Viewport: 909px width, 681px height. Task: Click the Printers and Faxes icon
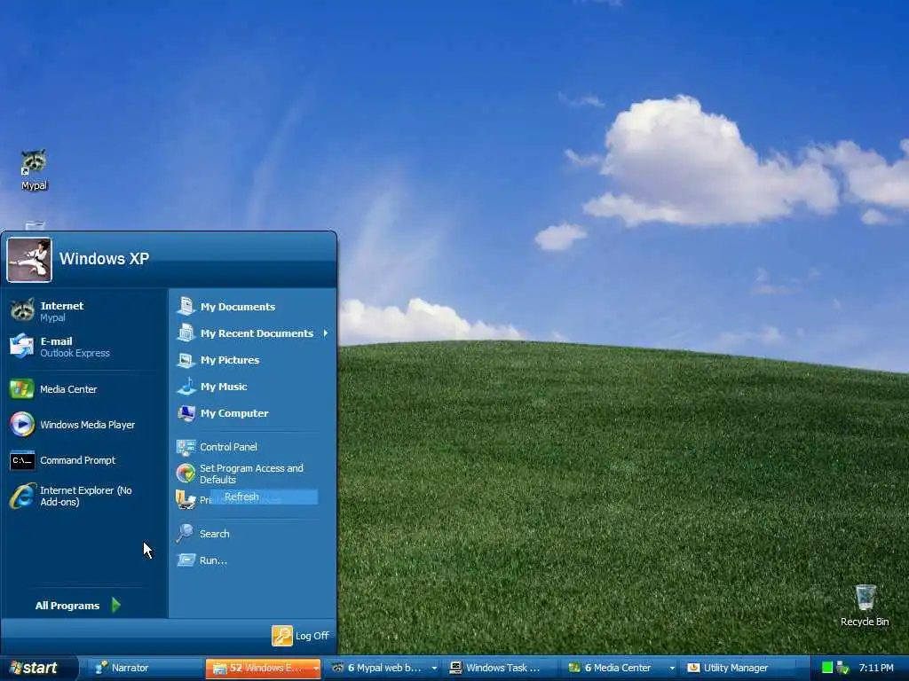[186, 500]
